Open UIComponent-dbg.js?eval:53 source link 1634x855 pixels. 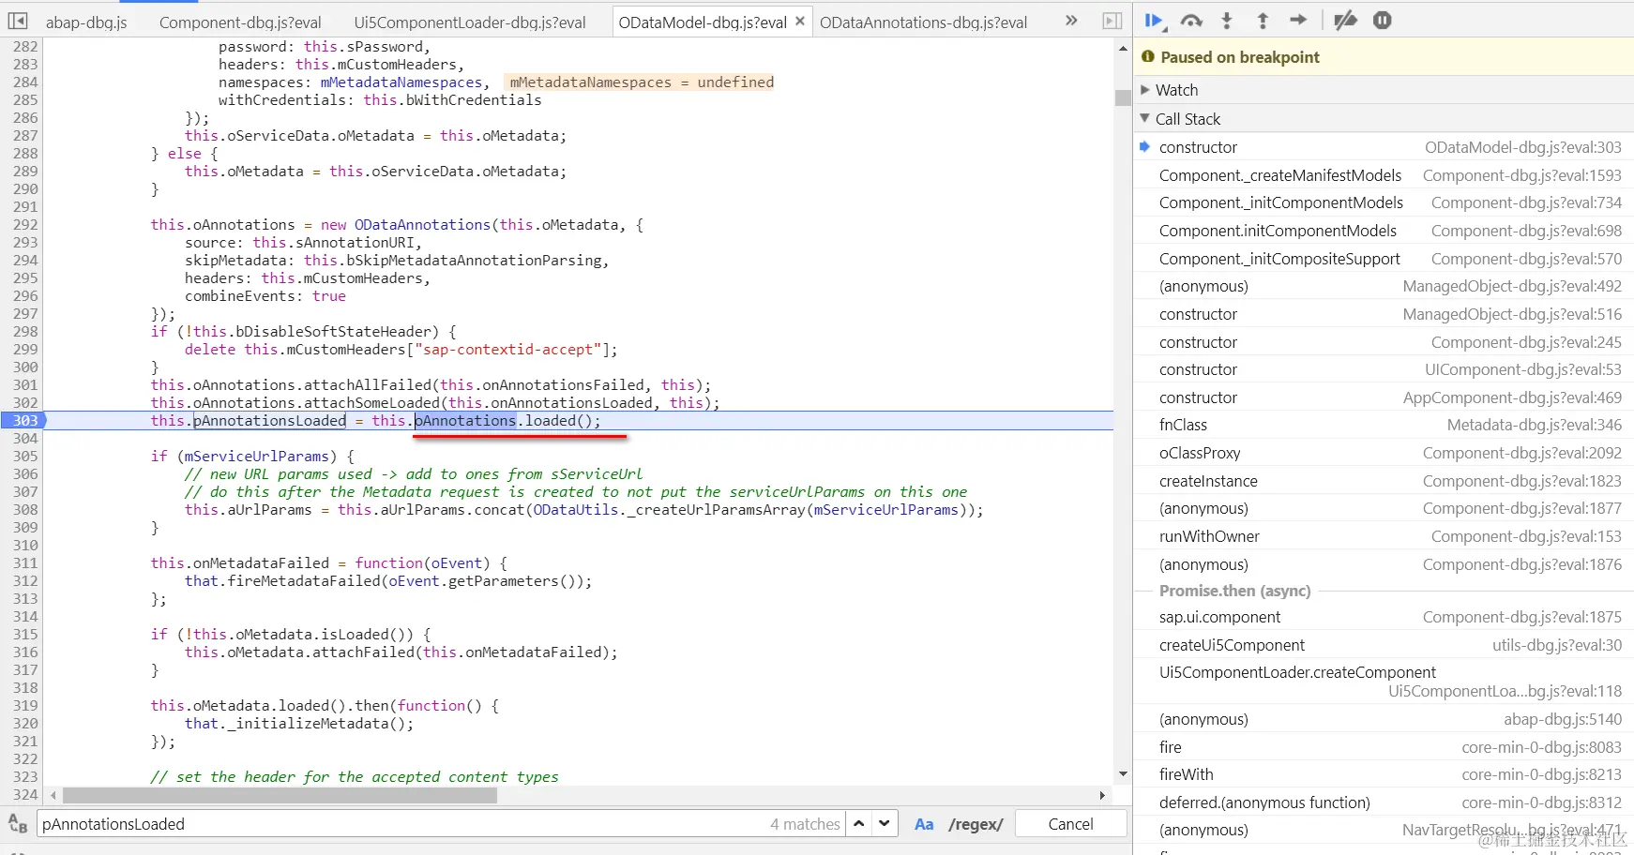tap(1522, 369)
